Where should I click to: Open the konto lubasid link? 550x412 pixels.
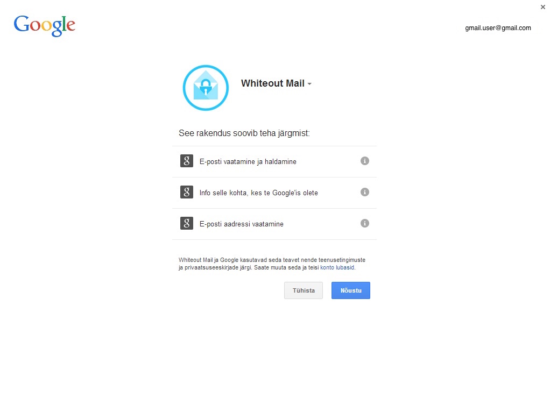pyautogui.click(x=337, y=267)
